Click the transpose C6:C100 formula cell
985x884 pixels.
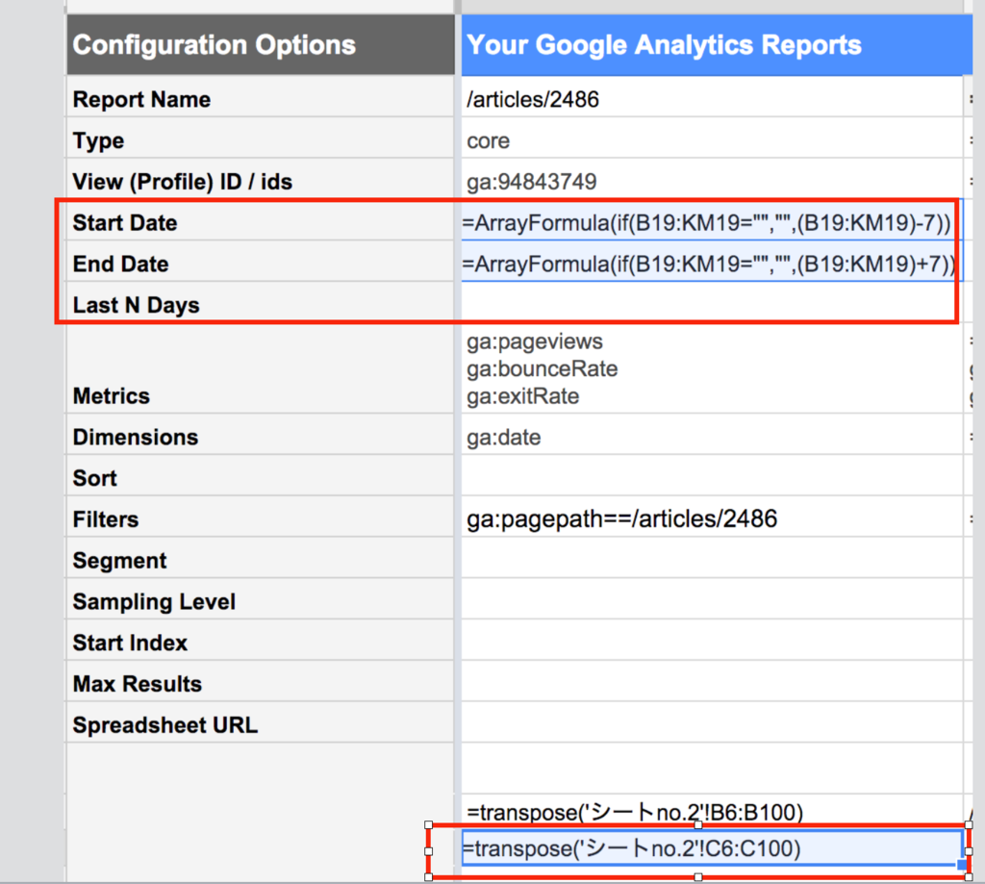[712, 848]
